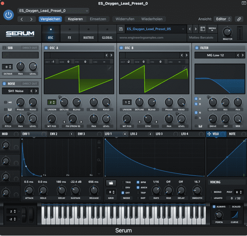Switch to the GLOBAL tab

(x=107, y=33)
